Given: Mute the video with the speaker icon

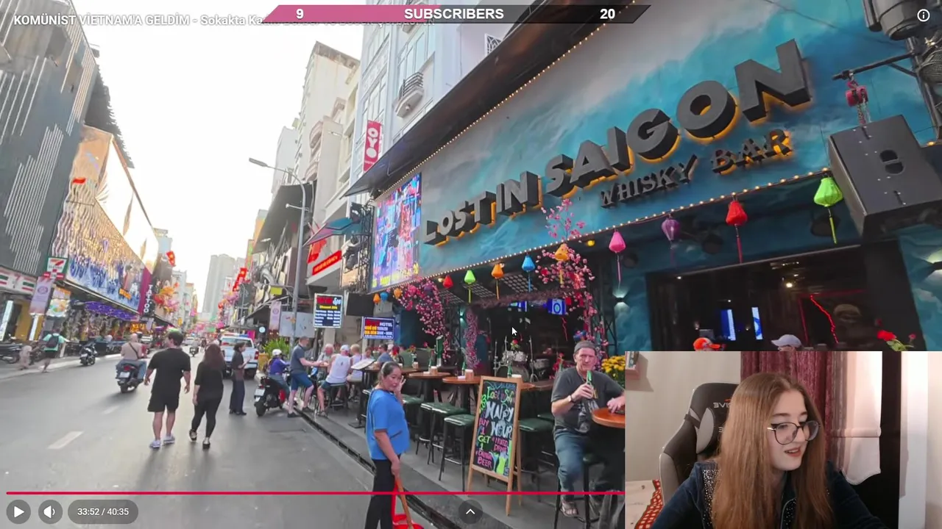Looking at the screenshot, I should click(x=49, y=511).
